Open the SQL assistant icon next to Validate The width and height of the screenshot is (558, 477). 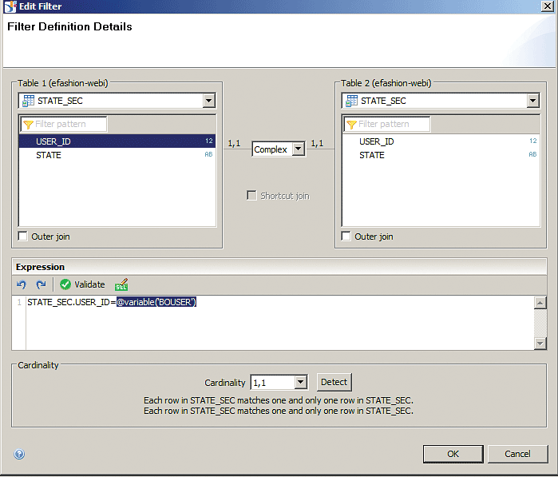click(121, 284)
